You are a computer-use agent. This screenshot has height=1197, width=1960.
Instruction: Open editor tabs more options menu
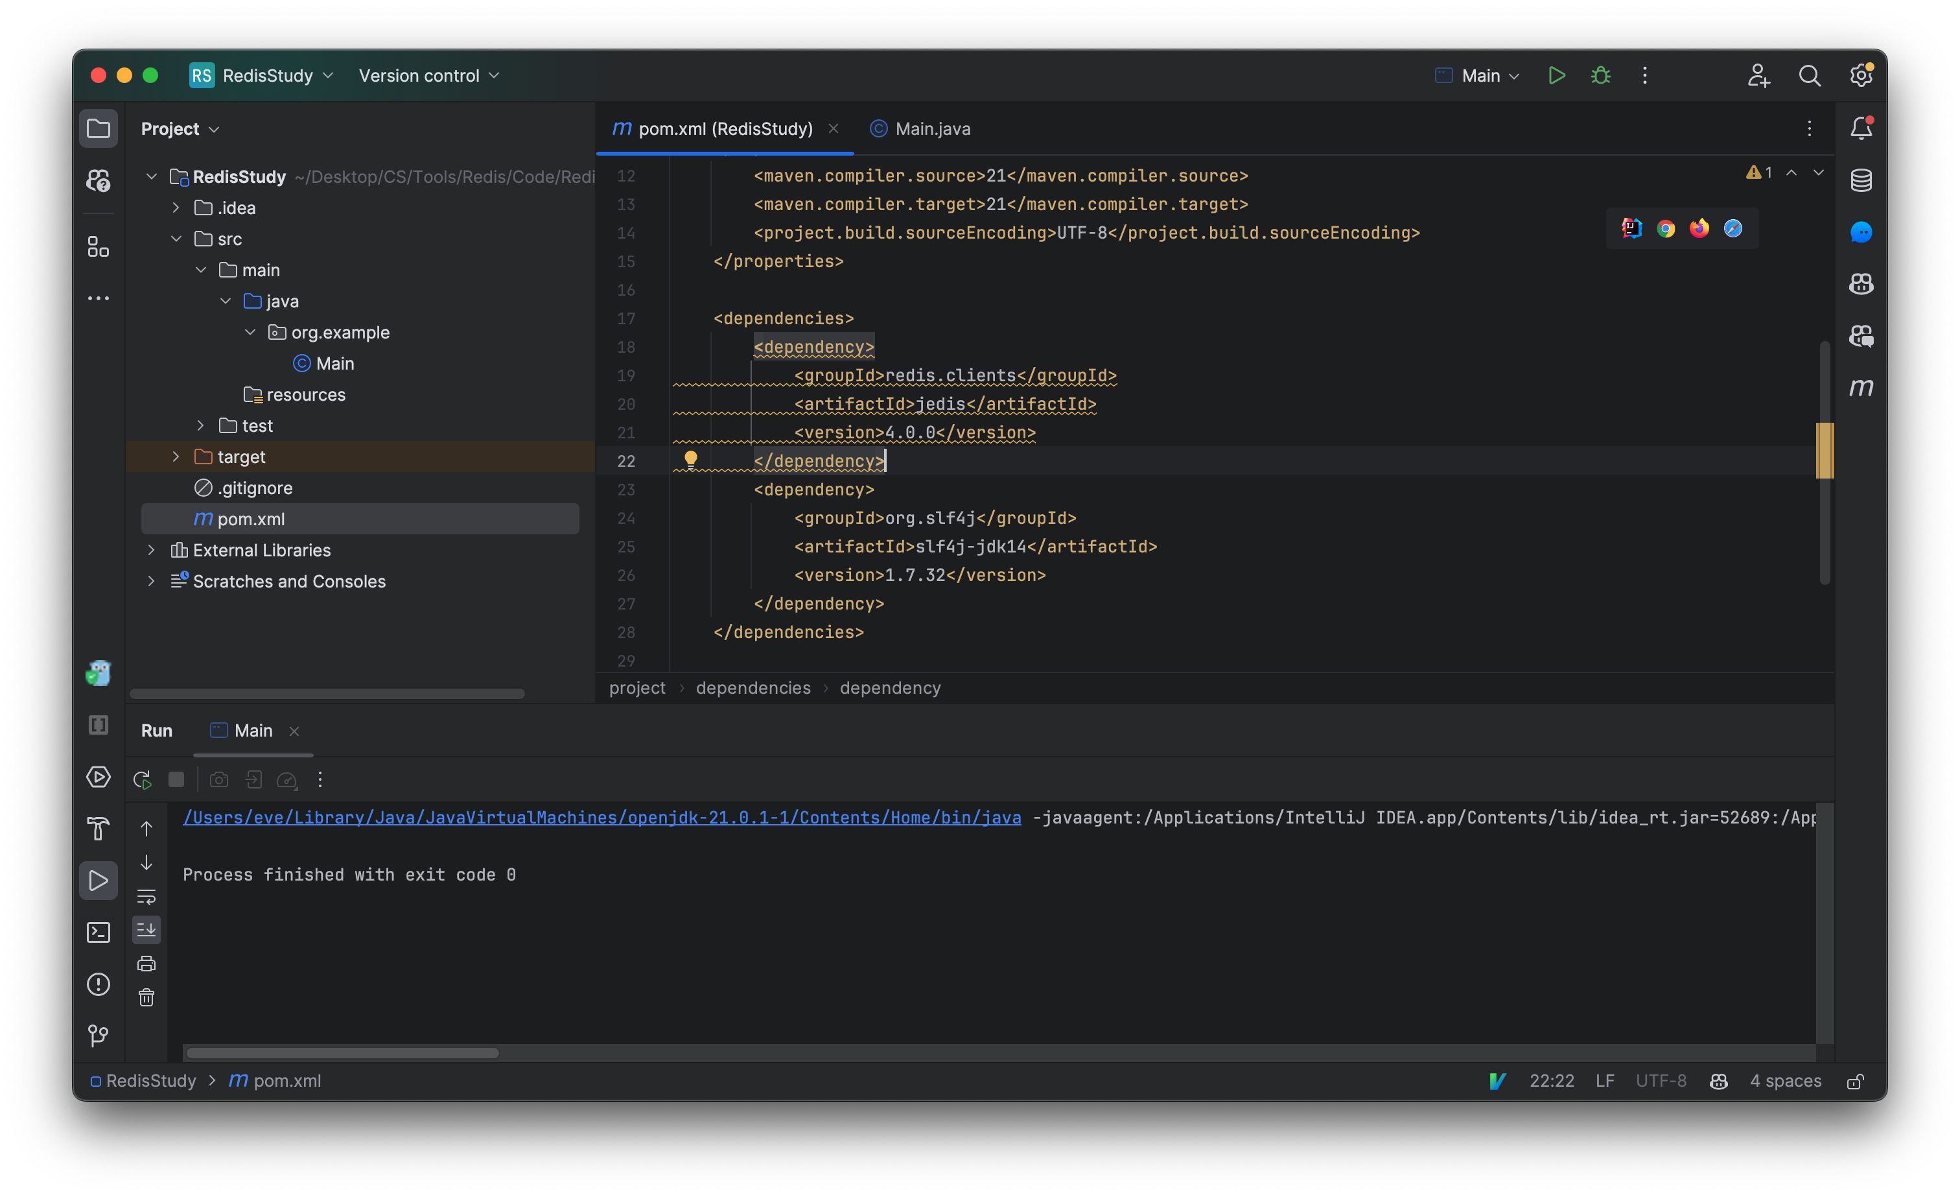(1810, 129)
